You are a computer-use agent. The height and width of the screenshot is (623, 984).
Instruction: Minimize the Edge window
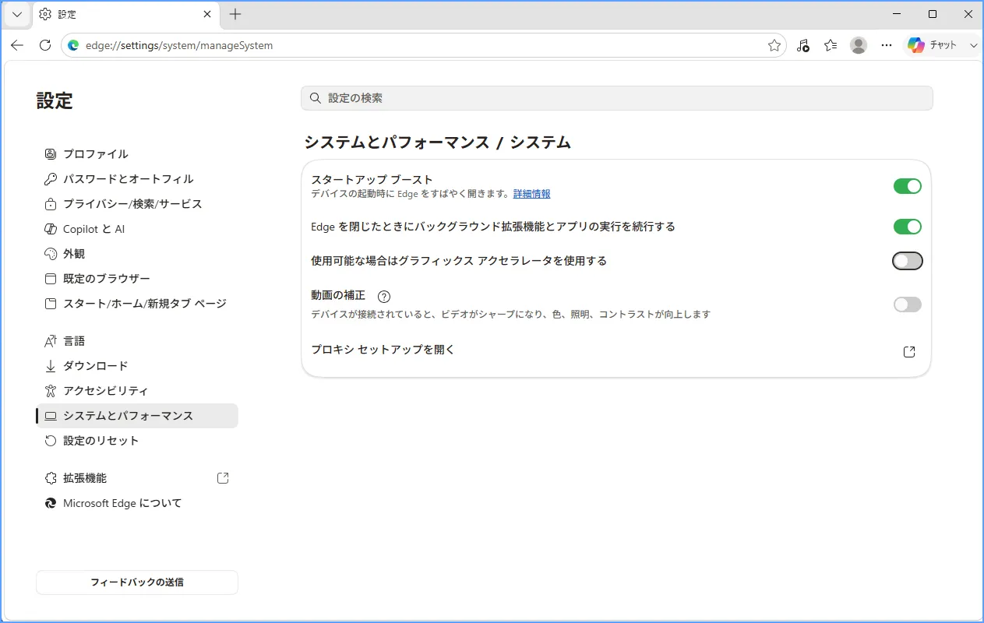coord(897,14)
